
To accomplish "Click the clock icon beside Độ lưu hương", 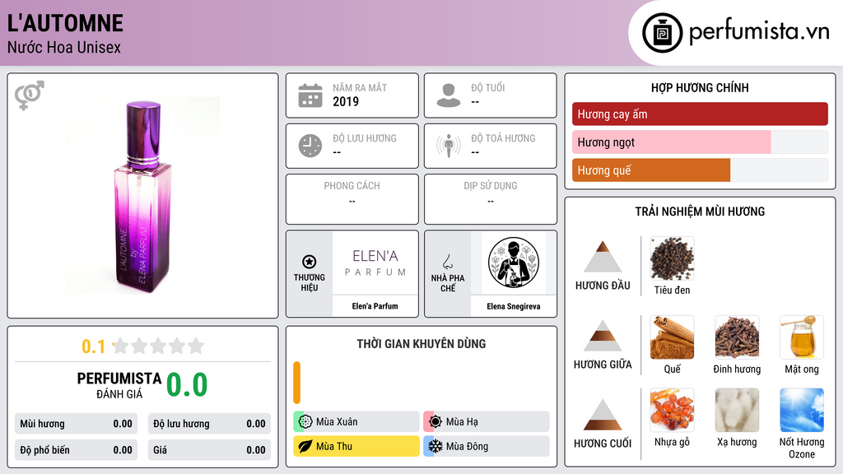I will [310, 146].
